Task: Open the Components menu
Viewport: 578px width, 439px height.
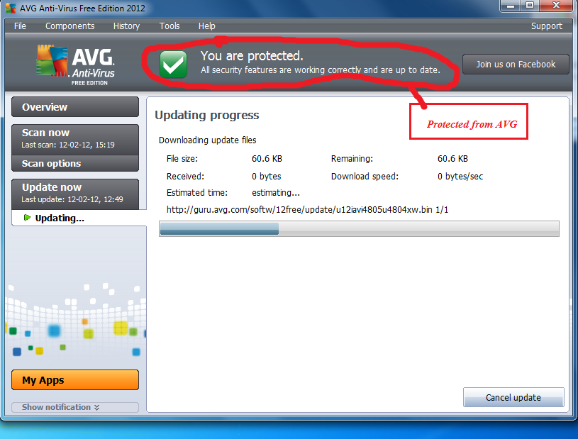Action: tap(70, 26)
